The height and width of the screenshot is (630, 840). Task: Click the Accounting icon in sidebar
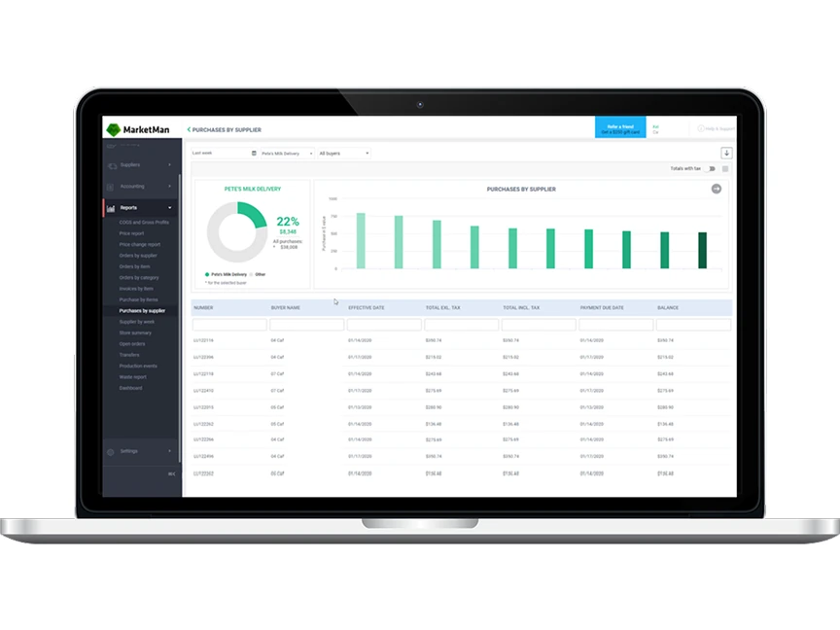pyautogui.click(x=111, y=187)
